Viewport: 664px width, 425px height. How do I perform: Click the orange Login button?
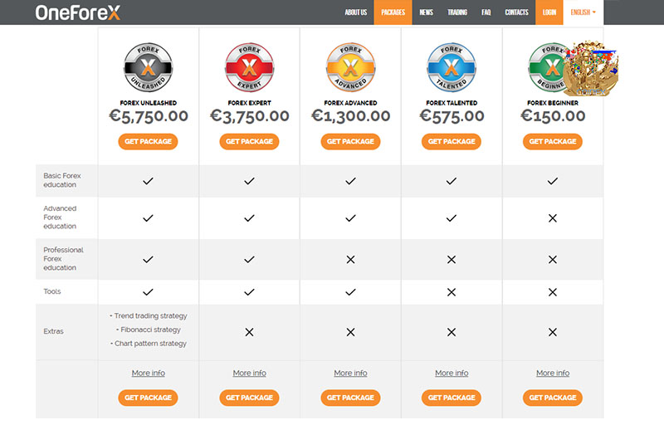[549, 12]
